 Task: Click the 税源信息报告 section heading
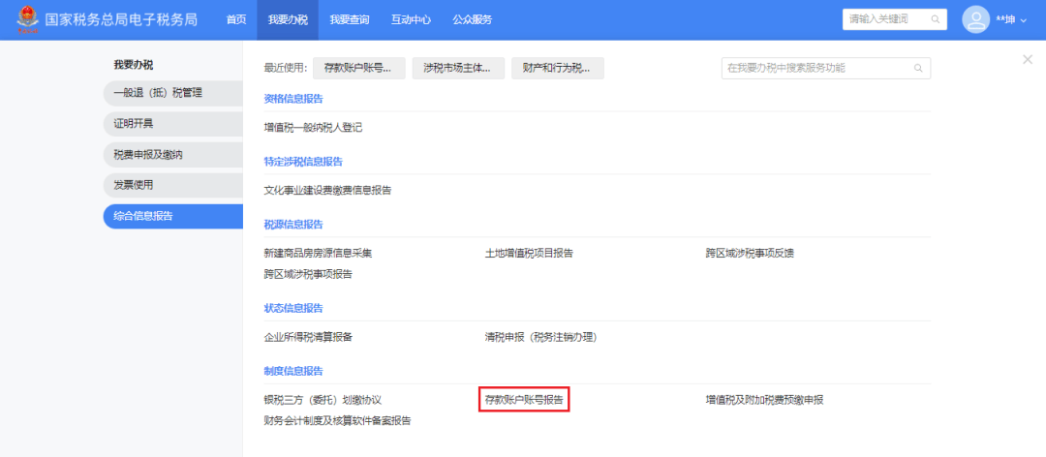[293, 225]
